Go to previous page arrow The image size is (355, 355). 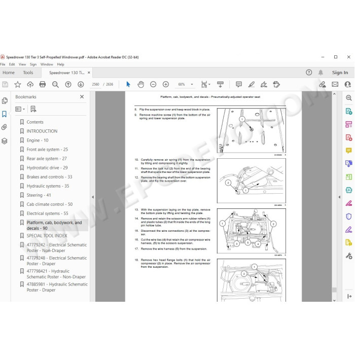coord(68,85)
